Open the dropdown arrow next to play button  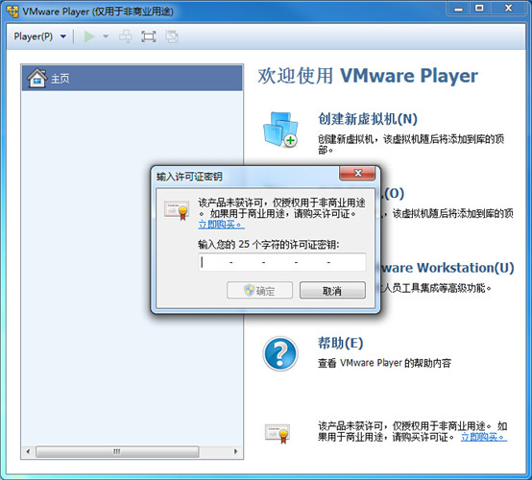coord(106,36)
